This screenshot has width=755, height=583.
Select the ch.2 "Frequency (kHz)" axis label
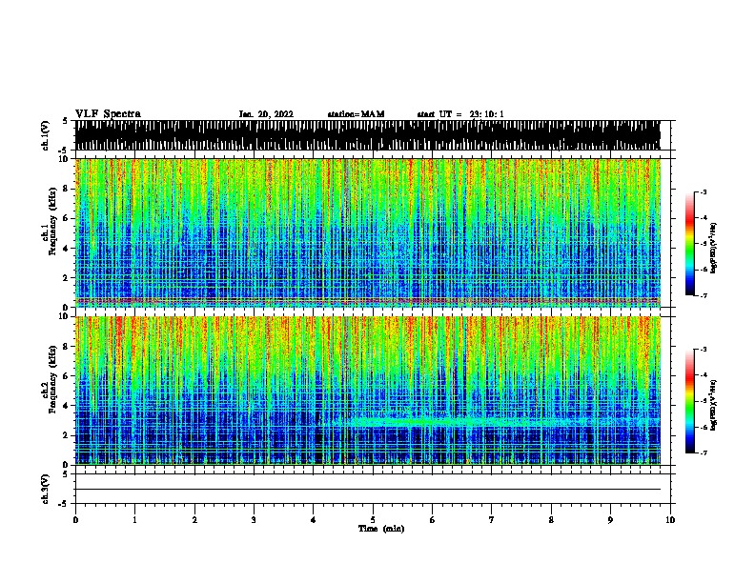tap(52, 379)
